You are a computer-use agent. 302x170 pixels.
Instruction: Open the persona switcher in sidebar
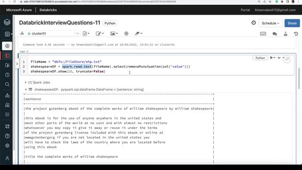pyautogui.click(x=8, y=34)
